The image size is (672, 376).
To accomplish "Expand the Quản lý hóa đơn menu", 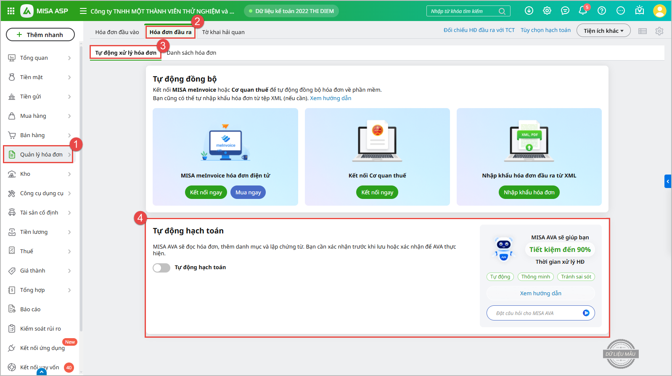I will click(41, 155).
